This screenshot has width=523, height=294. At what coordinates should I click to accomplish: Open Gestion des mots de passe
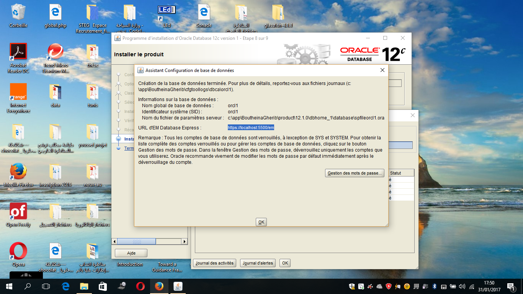pos(355,173)
